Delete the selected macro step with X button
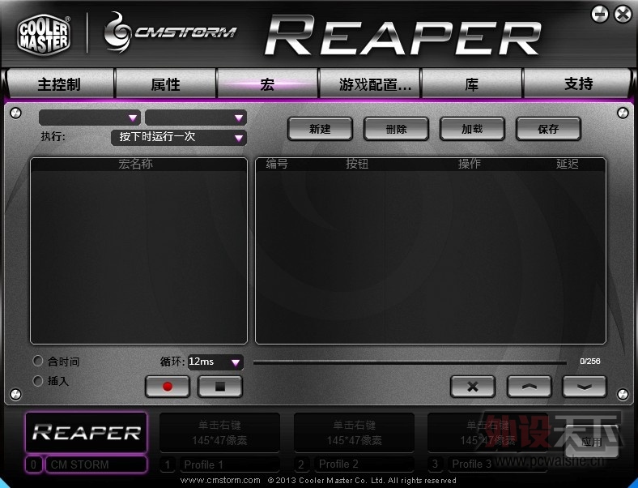This screenshot has height=488, width=638. [472, 386]
